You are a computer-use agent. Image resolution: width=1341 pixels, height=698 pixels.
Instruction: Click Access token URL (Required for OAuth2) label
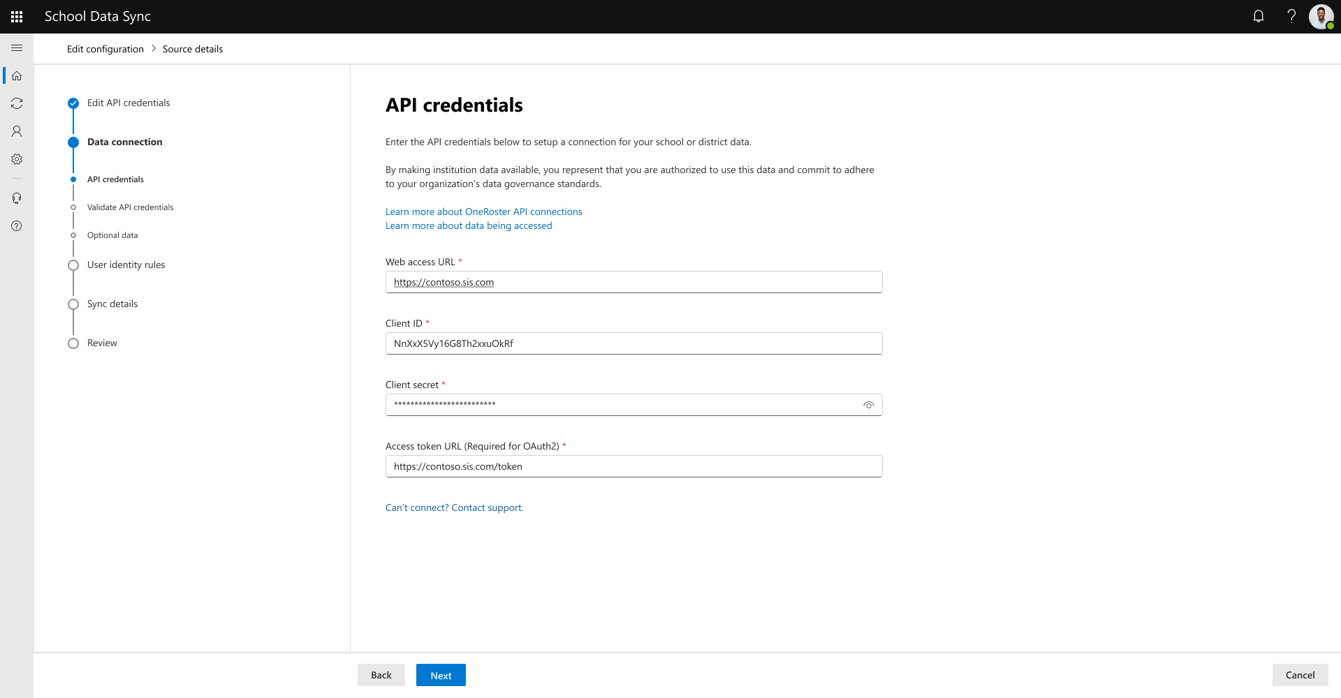click(x=472, y=446)
